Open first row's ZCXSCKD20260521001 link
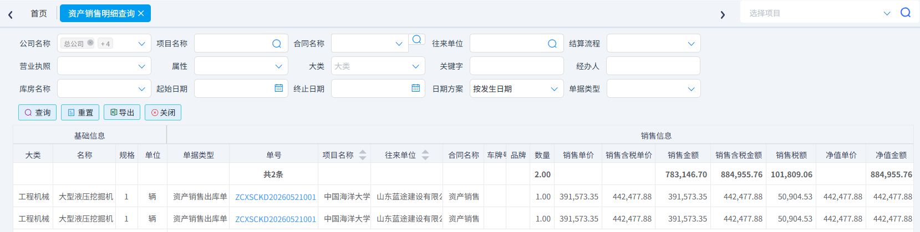 pyautogui.click(x=276, y=197)
